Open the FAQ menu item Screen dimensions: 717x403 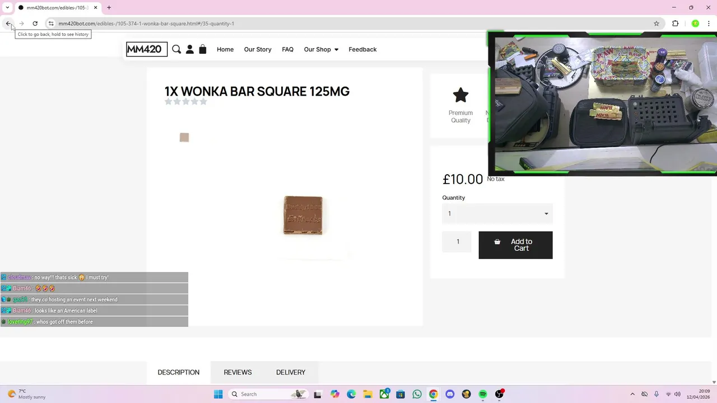click(287, 49)
